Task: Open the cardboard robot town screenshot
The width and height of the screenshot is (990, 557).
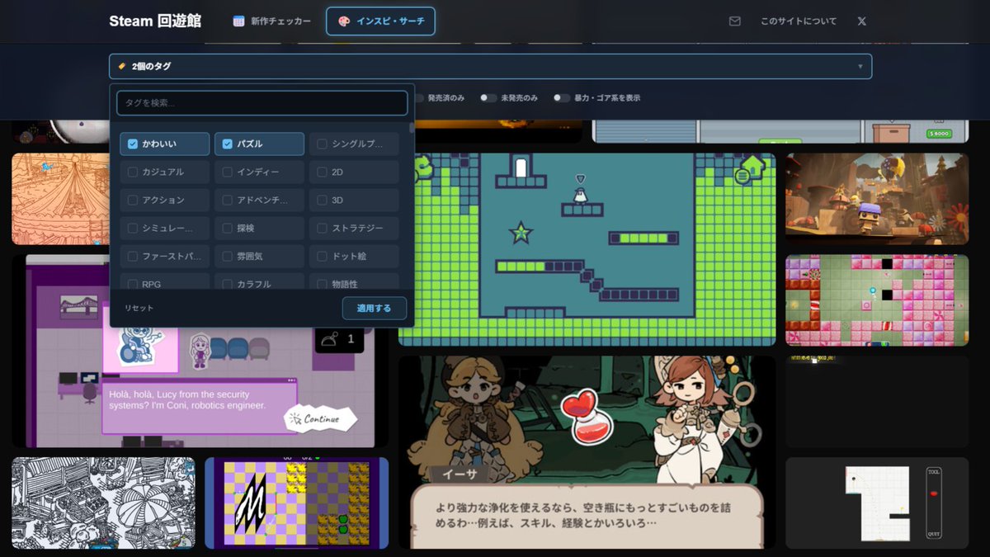Action: pos(877,199)
